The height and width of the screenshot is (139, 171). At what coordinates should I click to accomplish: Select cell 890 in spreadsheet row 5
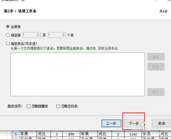tap(71, 134)
